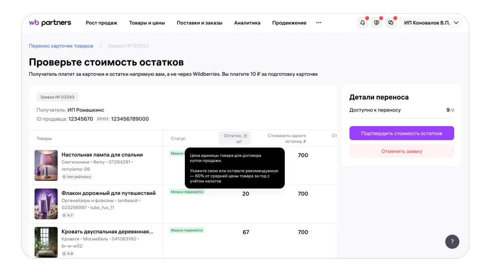
Task: Click the table lamp product thumbnail
Action: click(46, 165)
